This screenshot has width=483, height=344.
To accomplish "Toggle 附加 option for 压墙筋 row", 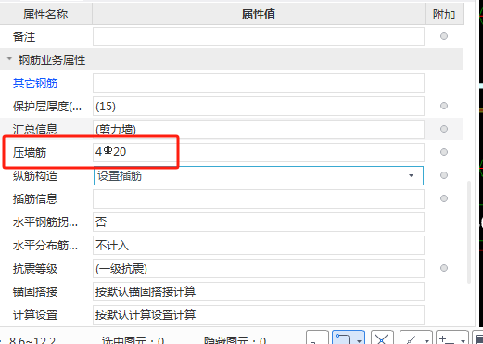I will pos(444,152).
